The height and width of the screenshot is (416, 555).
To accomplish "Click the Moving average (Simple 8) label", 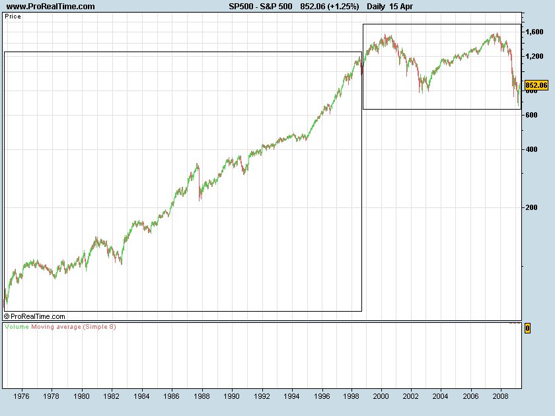I will point(73,326).
